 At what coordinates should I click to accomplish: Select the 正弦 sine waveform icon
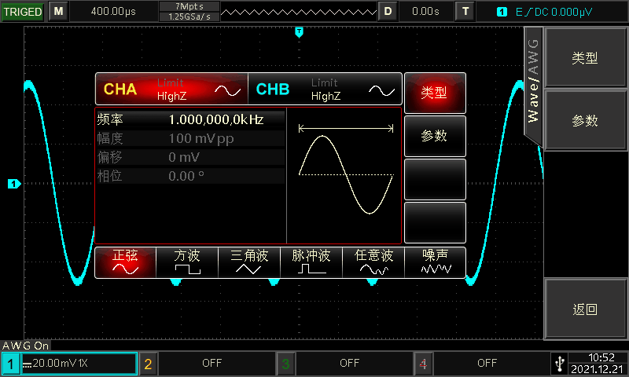pos(125,262)
